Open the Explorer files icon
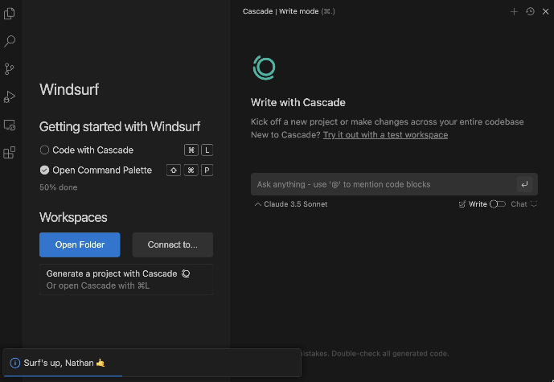This screenshot has width=554, height=382. [x=10, y=14]
